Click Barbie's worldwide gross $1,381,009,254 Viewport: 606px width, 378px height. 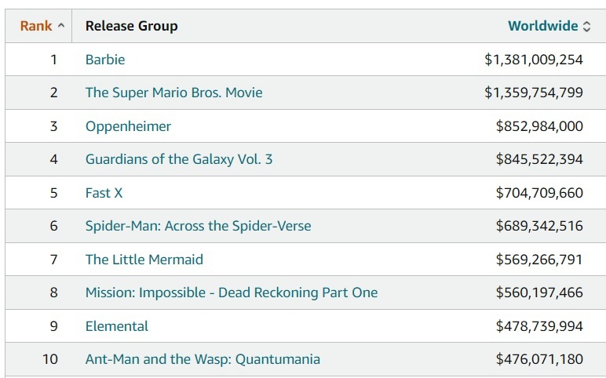(534, 60)
